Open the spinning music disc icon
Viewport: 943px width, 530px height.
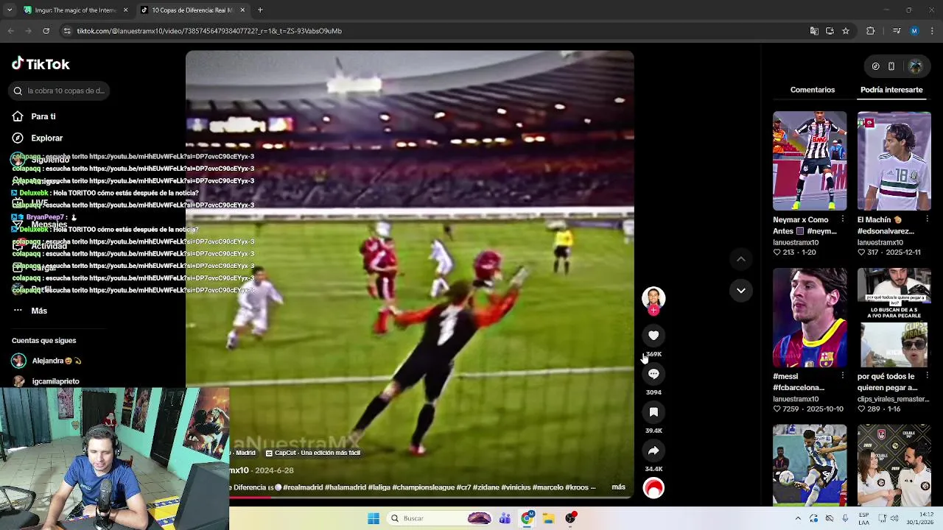click(653, 488)
